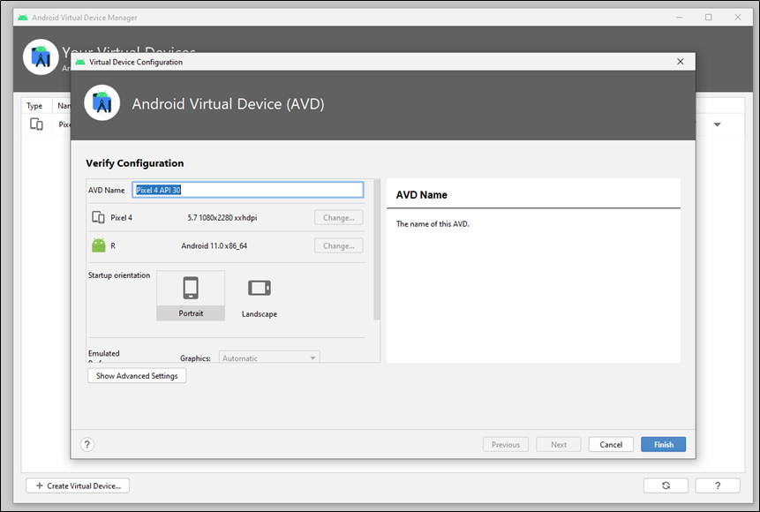Click the '5.7 1080x2280 xxhdpi' text
The width and height of the screenshot is (760, 512).
(x=222, y=218)
